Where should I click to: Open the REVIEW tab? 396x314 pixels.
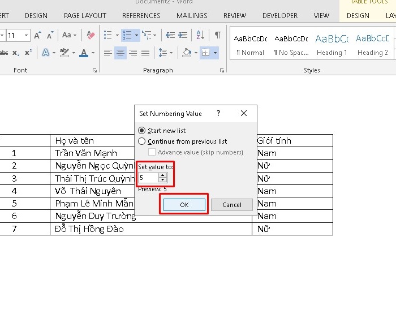(x=235, y=16)
